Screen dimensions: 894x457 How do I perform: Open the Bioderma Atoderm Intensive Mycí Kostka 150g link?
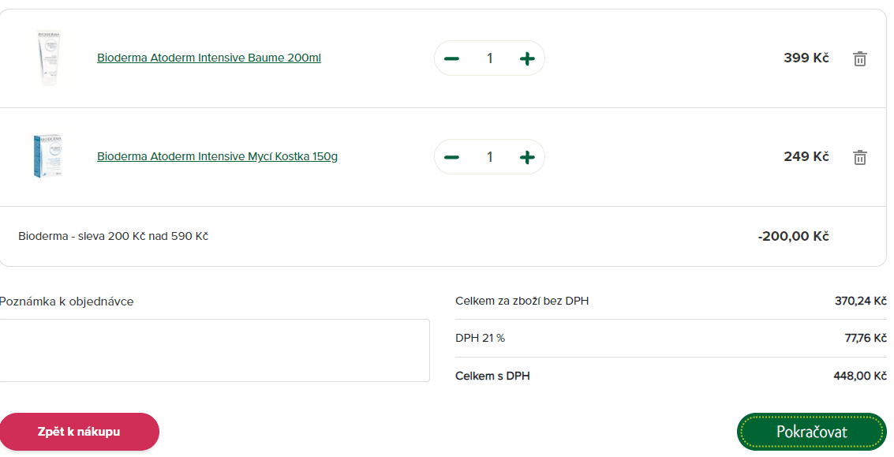[x=217, y=156]
